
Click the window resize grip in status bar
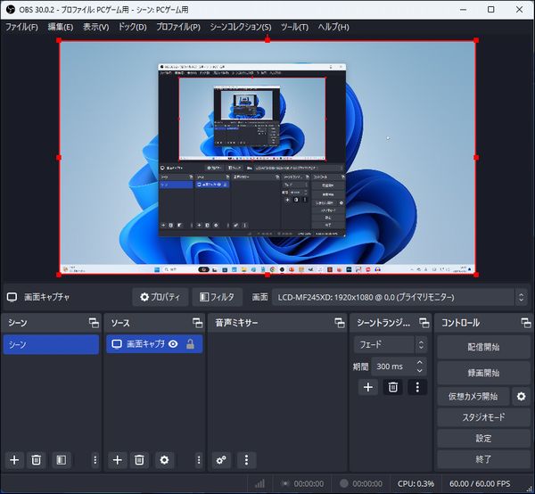pos(528,488)
